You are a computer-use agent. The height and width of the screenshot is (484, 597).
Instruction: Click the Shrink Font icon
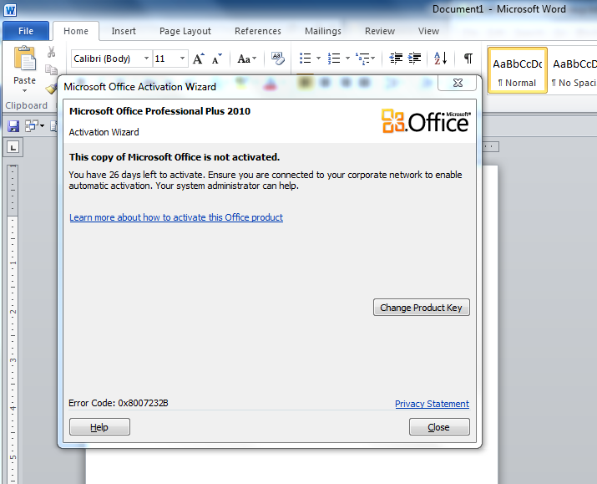[217, 59]
